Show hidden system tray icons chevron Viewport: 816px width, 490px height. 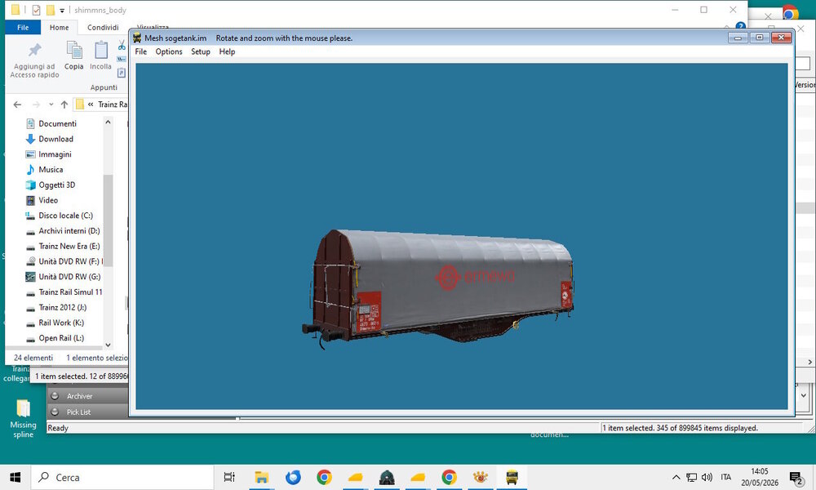(x=676, y=477)
